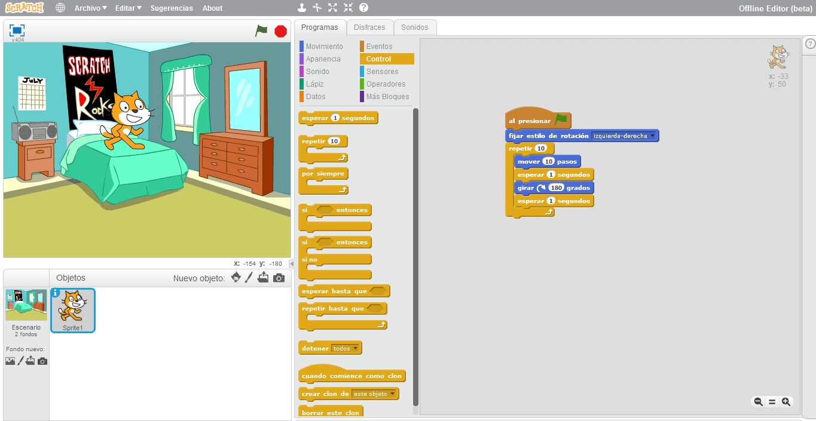Select the Sprite1 thumbnail in objects panel
The image size is (816, 421).
click(x=72, y=309)
